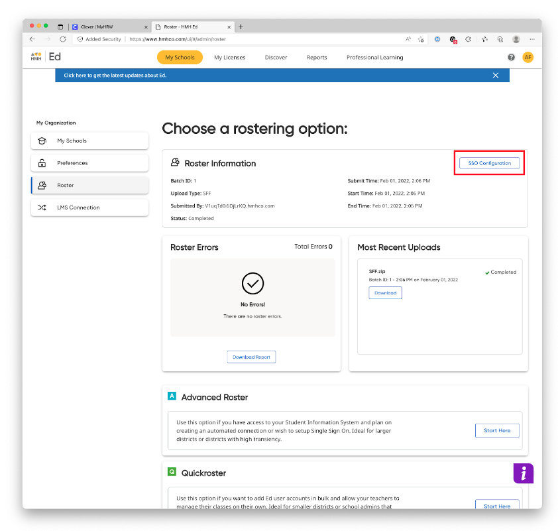Dismiss the Ed updates banner with the X
This screenshot has height=531, width=558.
496,75
